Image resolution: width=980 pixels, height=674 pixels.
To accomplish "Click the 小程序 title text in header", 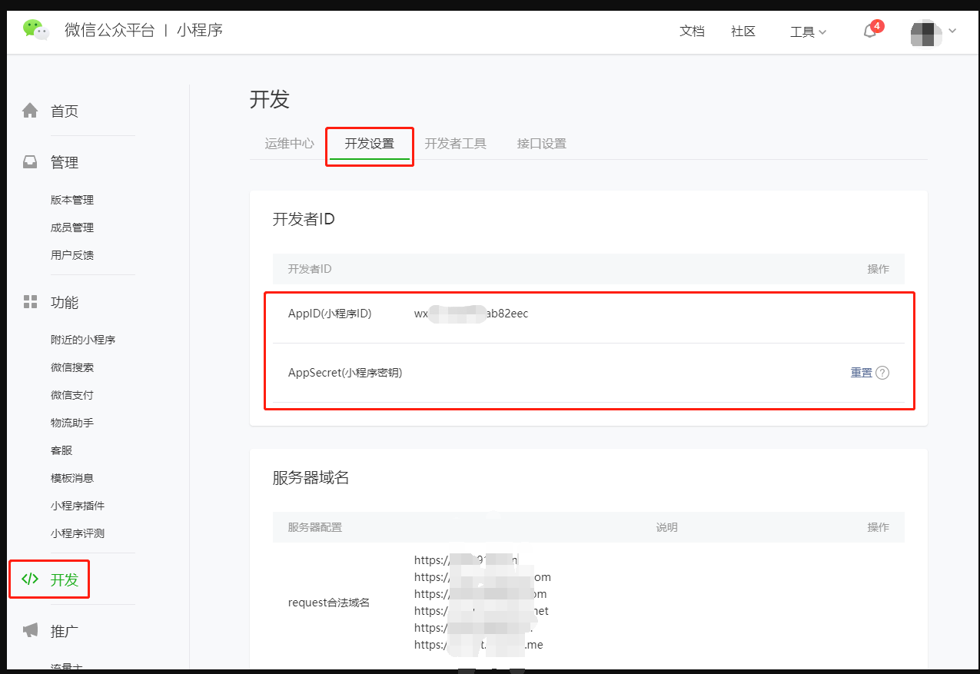I will coord(200,31).
